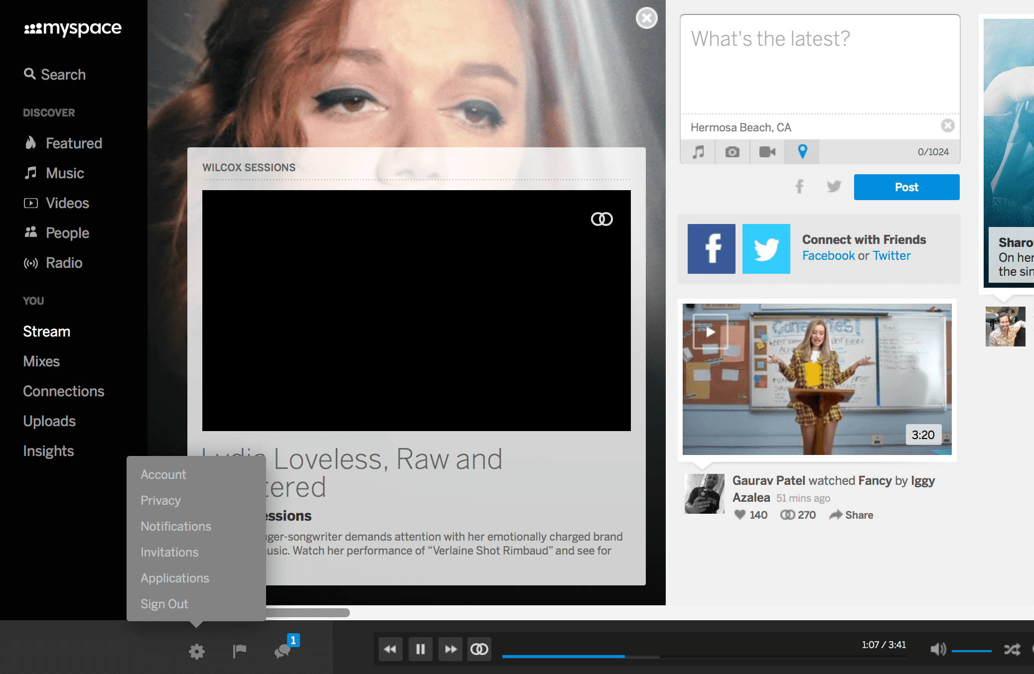
Task: Open the notifications flag icon
Action: point(240,651)
